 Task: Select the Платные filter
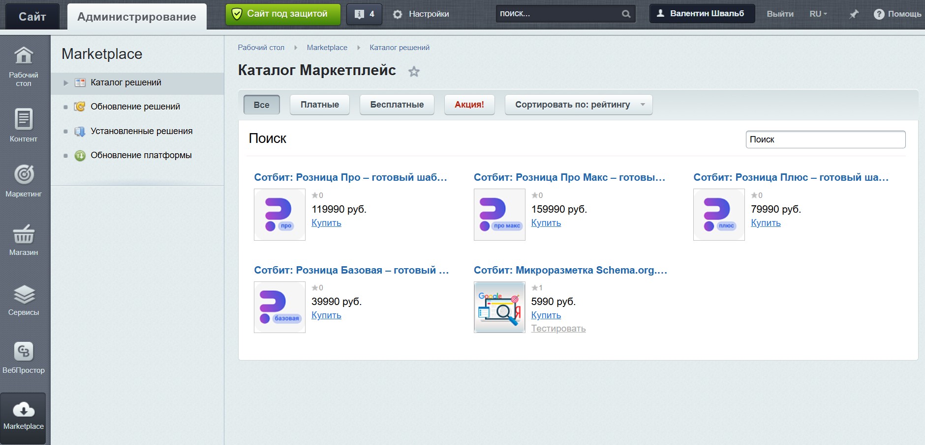320,105
